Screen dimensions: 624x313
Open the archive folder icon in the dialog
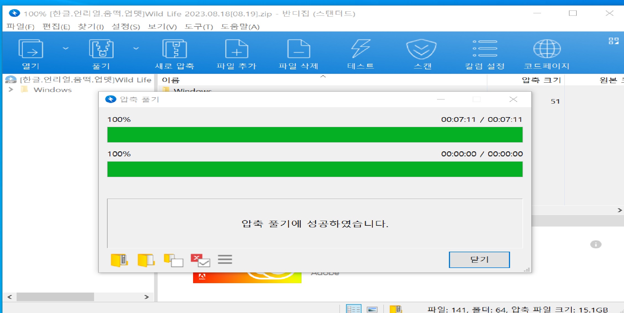tap(119, 260)
